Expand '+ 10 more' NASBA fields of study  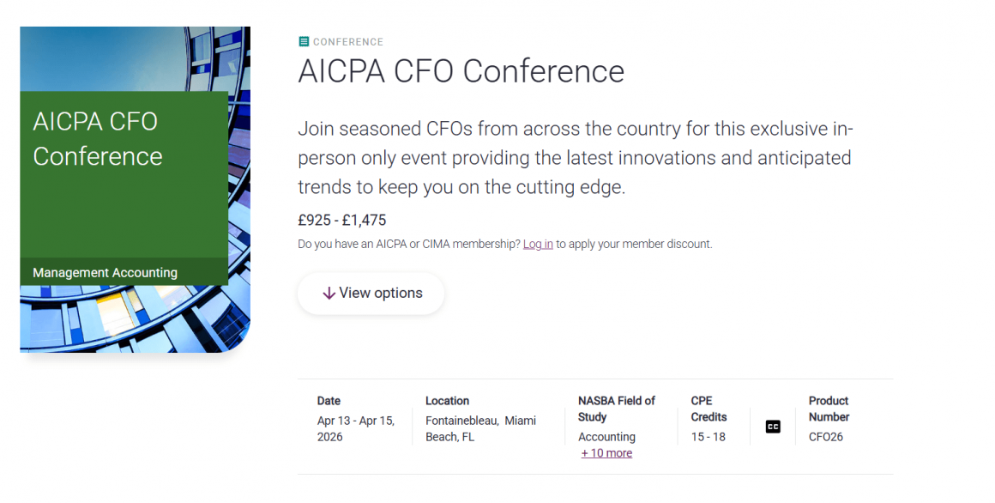[x=606, y=452]
